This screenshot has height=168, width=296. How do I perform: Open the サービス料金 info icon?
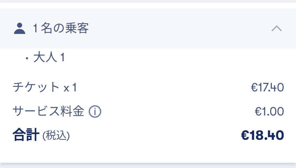[x=95, y=111]
